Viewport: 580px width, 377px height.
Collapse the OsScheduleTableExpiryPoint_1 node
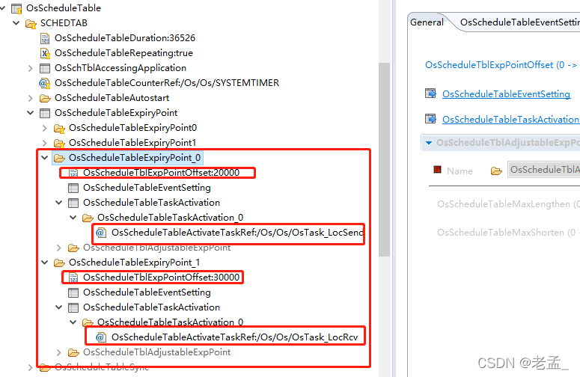(45, 263)
